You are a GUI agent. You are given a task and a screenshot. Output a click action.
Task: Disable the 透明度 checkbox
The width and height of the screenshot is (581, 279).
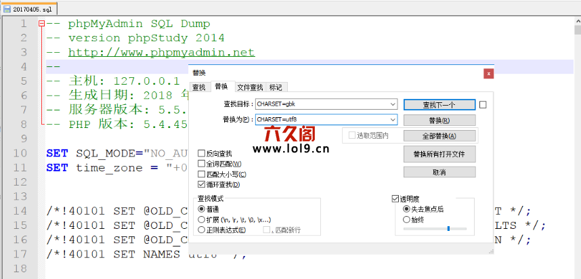click(395, 199)
